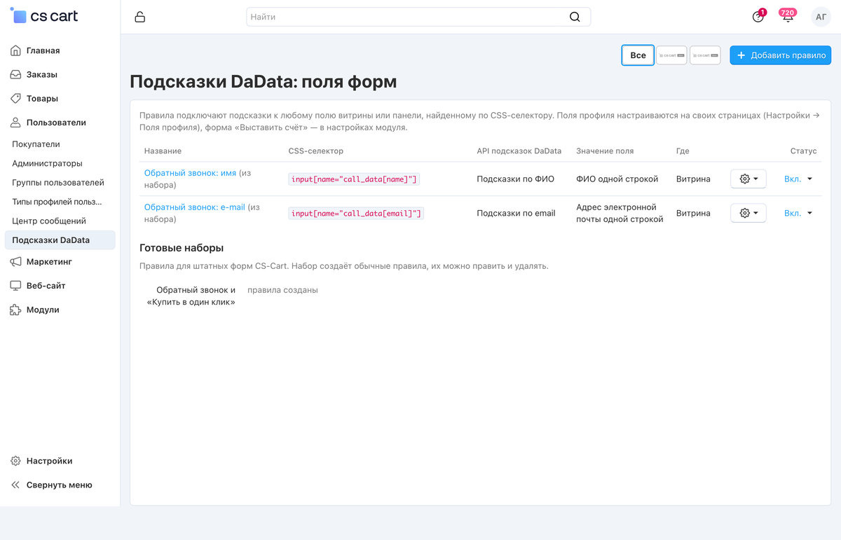Select the «Все» storefront filter
The height and width of the screenshot is (540, 841).
coord(638,55)
